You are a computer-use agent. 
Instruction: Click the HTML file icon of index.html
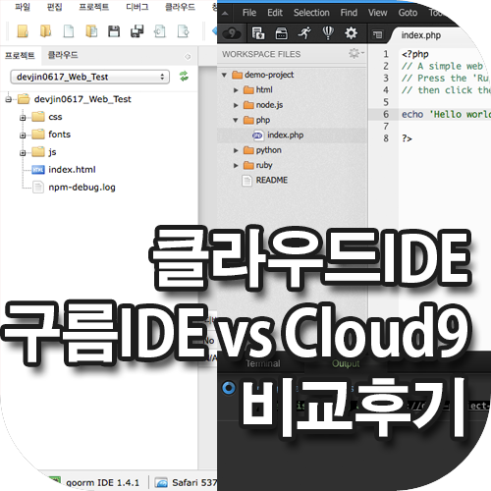(38, 170)
